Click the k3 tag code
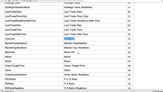163x92 pixels. (x=129, y=25)
